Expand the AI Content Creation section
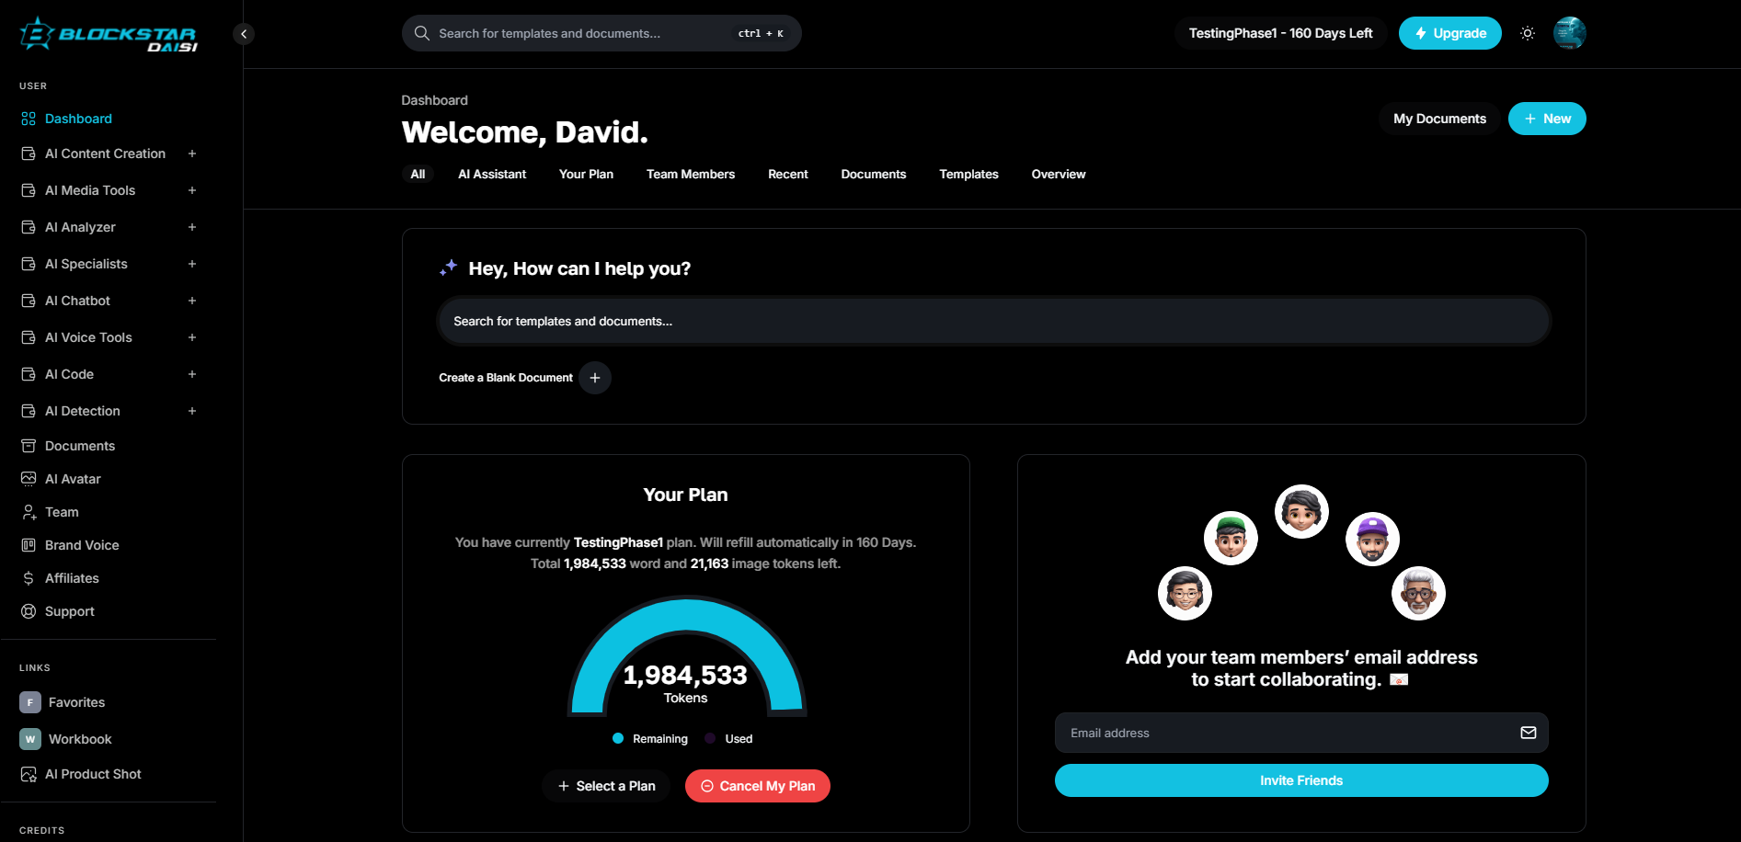The height and width of the screenshot is (842, 1741). pos(191,154)
